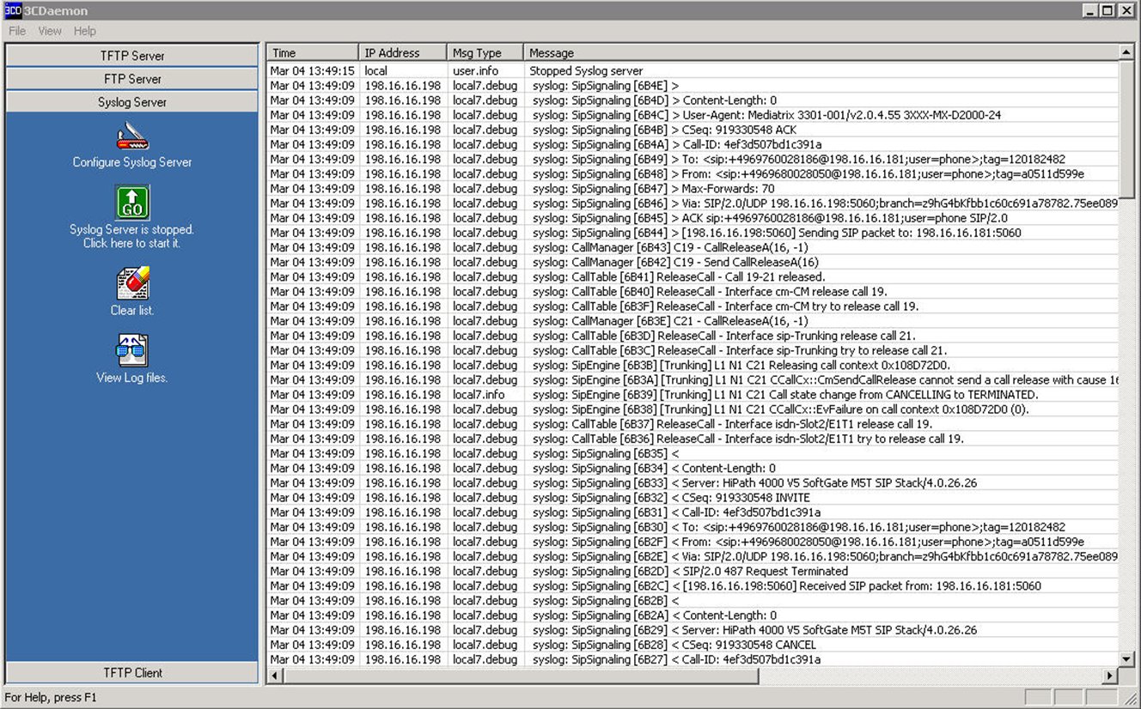Open the TFTP Client panel
This screenshot has height=709, width=1141.
pyautogui.click(x=132, y=673)
